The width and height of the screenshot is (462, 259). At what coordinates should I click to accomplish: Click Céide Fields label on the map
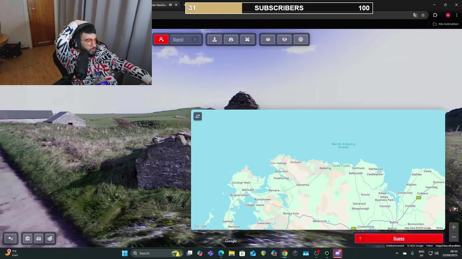tap(341, 166)
